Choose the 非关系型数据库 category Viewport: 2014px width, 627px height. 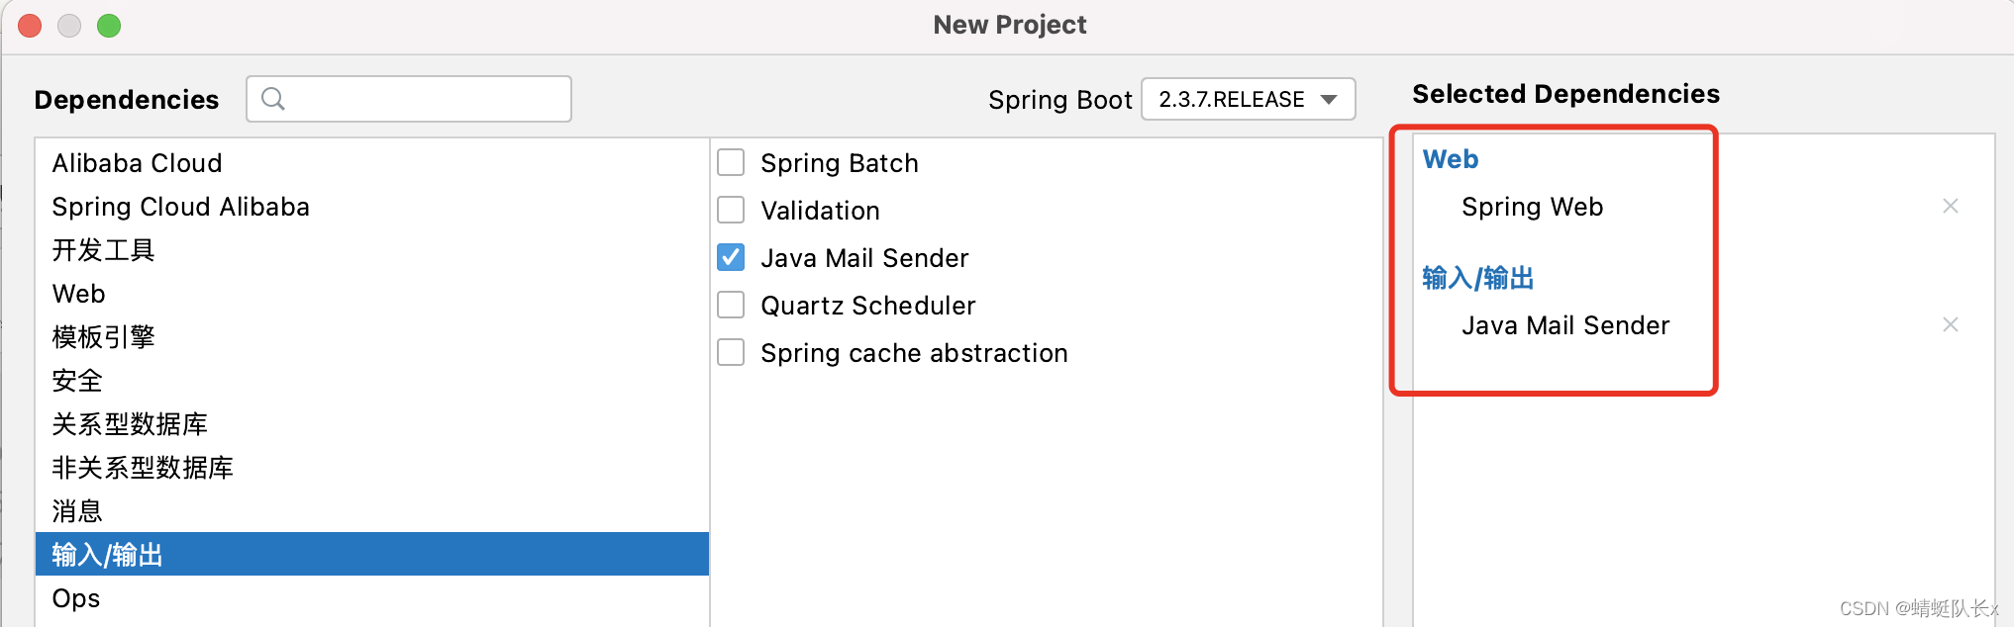pos(143,468)
